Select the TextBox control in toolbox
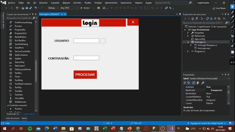This screenshot has width=235, height=132. [18, 73]
